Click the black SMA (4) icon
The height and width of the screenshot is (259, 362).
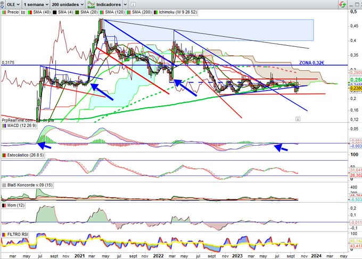tap(54, 12)
